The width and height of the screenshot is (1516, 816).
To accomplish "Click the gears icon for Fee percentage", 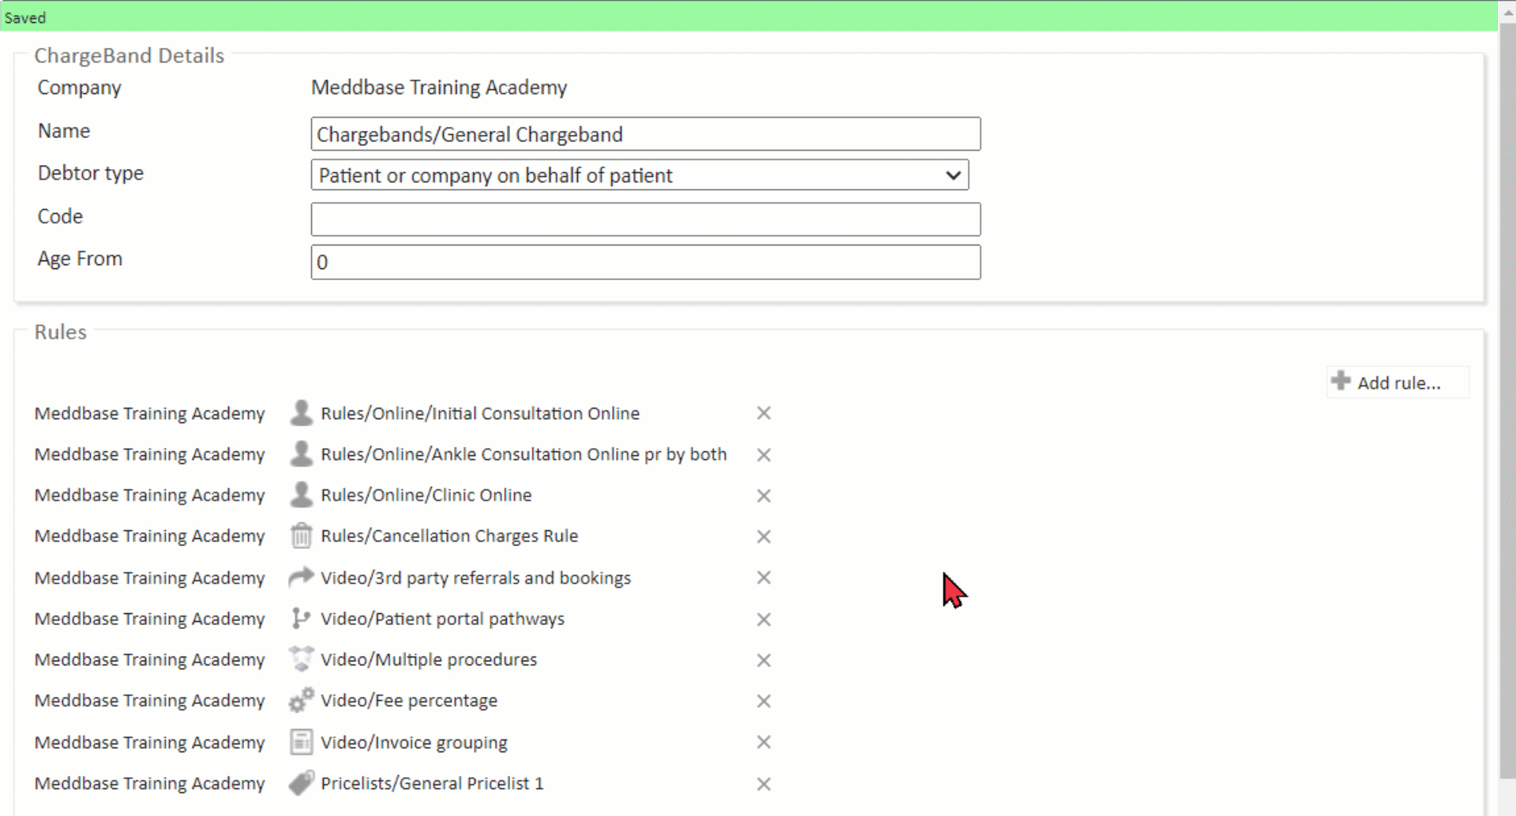I will click(x=301, y=701).
